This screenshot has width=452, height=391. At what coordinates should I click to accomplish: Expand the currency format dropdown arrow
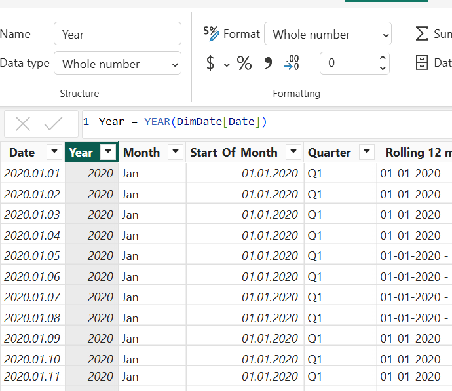[x=227, y=65]
